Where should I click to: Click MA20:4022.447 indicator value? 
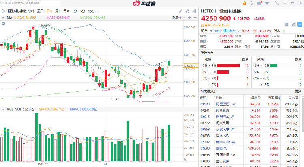pyautogui.click(x=58, y=18)
